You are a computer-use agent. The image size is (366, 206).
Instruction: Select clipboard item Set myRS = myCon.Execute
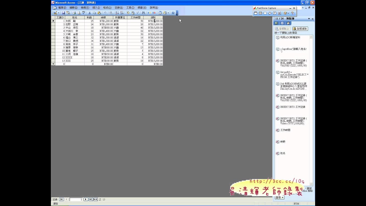coord(292,75)
